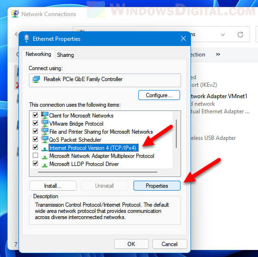
Task: Click the TCP/IPv4 protocol icon
Action: point(45,149)
